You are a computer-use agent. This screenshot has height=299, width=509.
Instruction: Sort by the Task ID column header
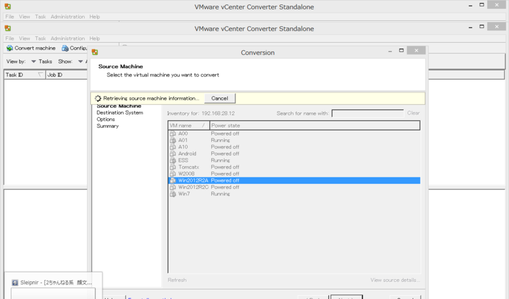(25, 74)
